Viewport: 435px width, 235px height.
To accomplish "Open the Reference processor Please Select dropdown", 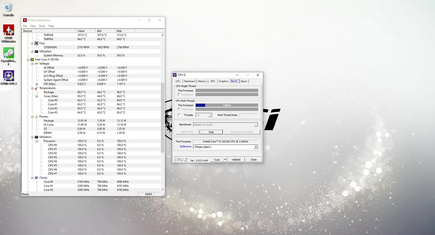I will point(256,147).
